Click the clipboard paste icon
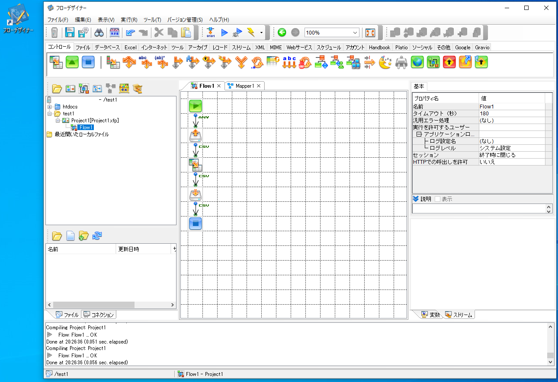The height and width of the screenshot is (382, 558). (x=186, y=32)
